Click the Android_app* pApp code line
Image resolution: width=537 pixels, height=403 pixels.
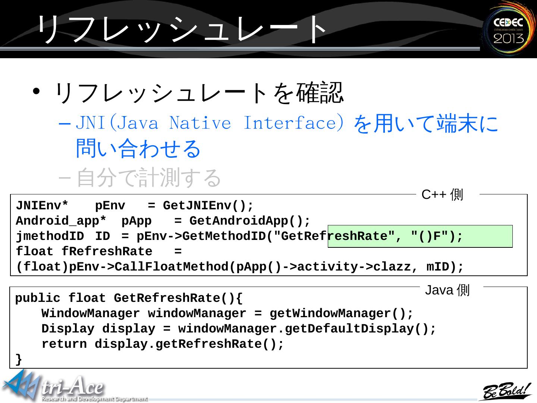[163, 221]
